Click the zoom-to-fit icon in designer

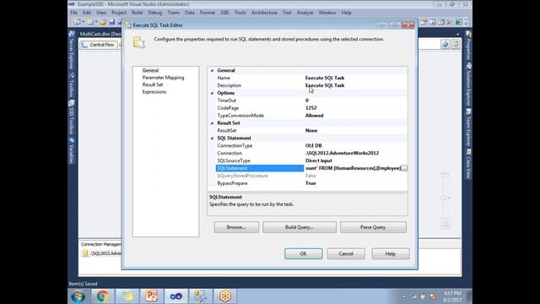(445, 225)
